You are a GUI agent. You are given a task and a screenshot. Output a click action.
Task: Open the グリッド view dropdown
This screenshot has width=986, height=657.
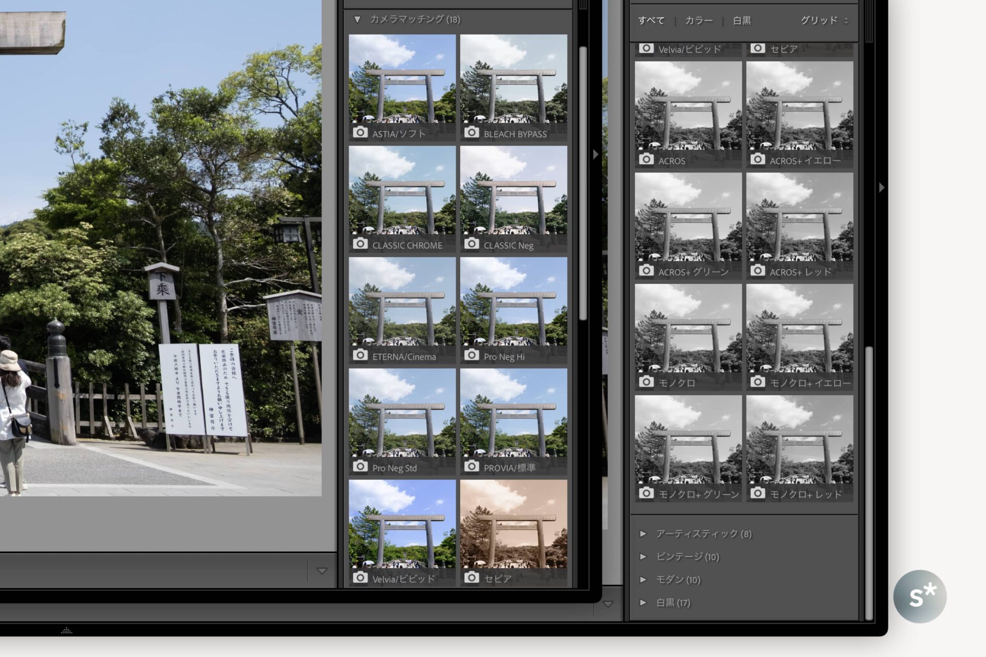(822, 22)
